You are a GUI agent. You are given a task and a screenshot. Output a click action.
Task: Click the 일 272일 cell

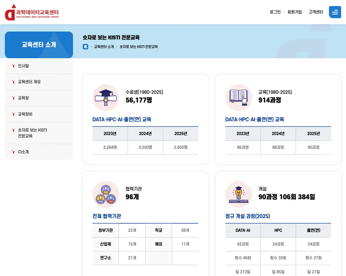pos(243,271)
